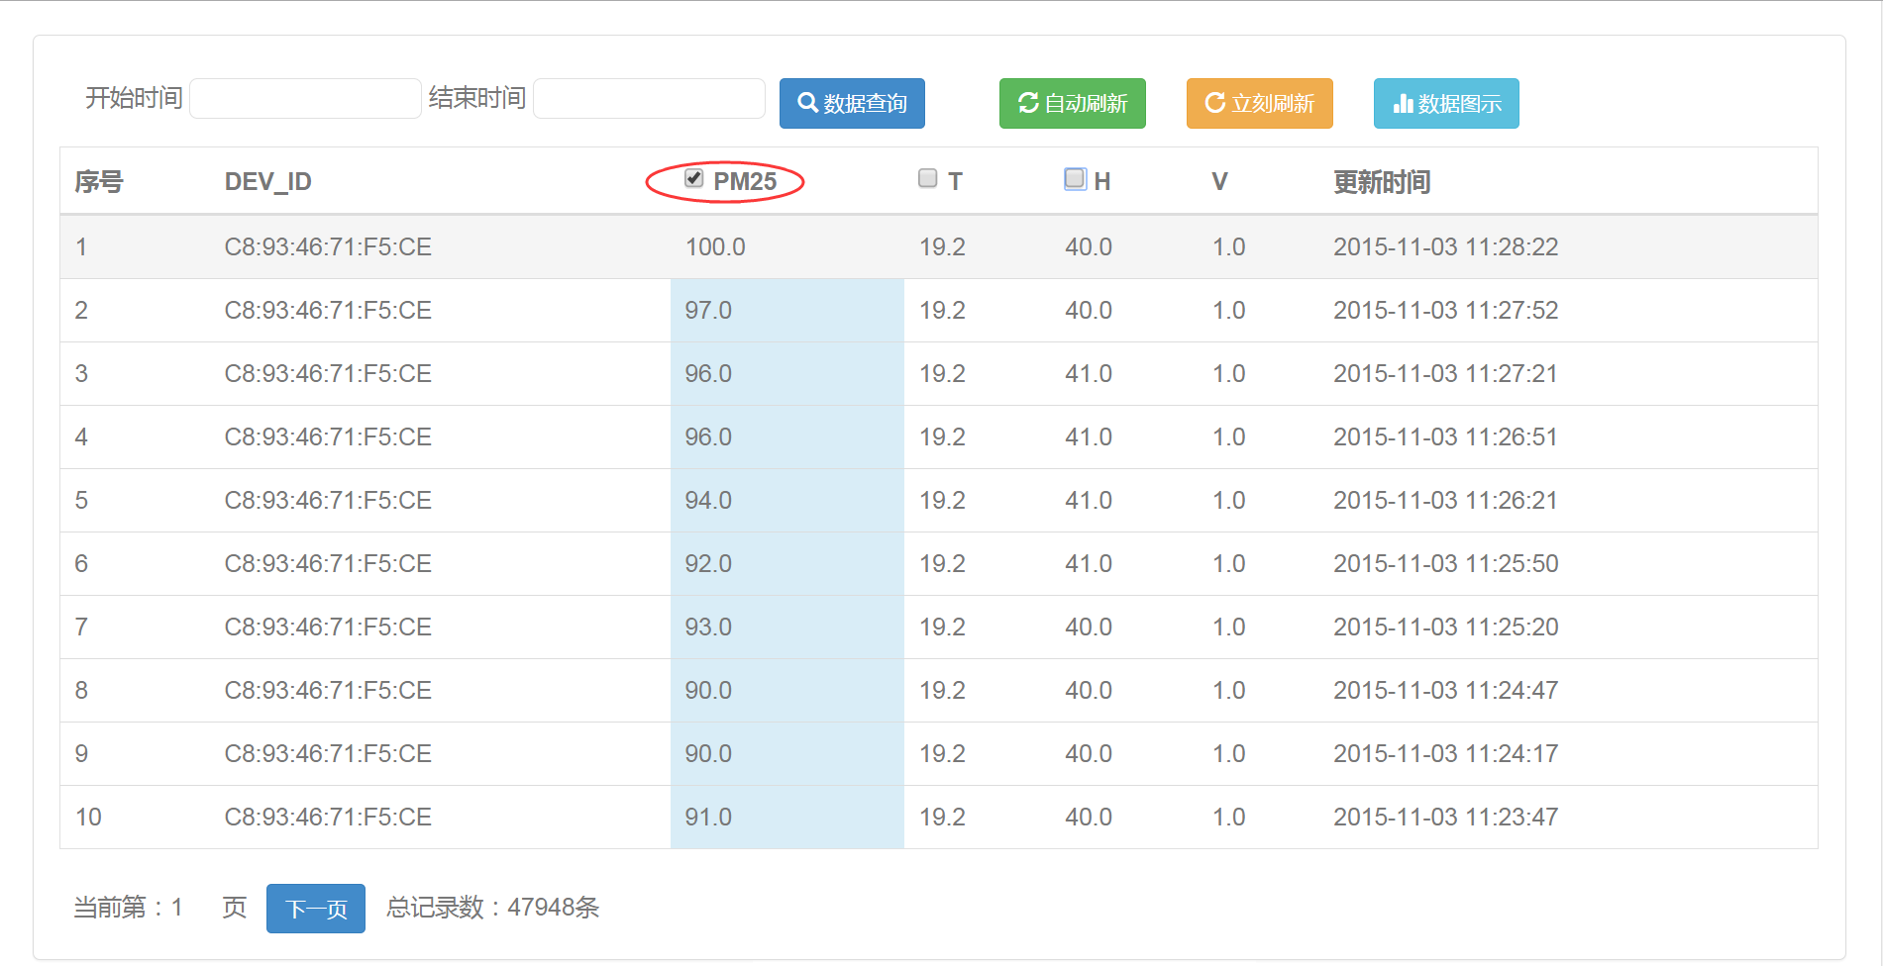Viewport: 1883px width, 966px height.
Task: Click the 序号 column header
Action: (x=99, y=182)
